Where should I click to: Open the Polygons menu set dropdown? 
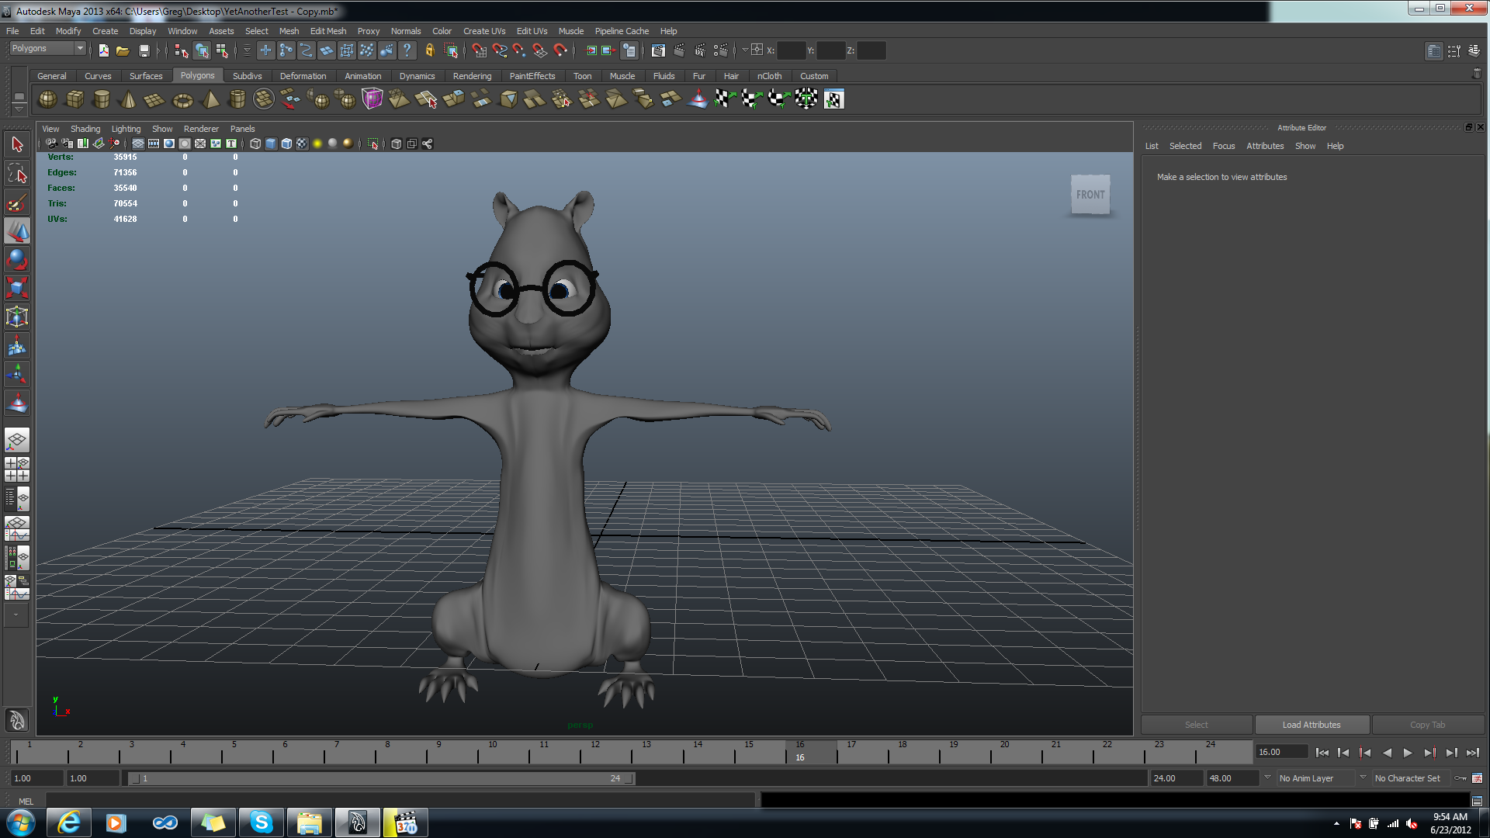(x=79, y=48)
